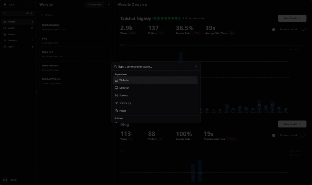Click the Pages icon in sidebar
Screen dimensions: 312x185
pyautogui.click(x=5, y=47)
